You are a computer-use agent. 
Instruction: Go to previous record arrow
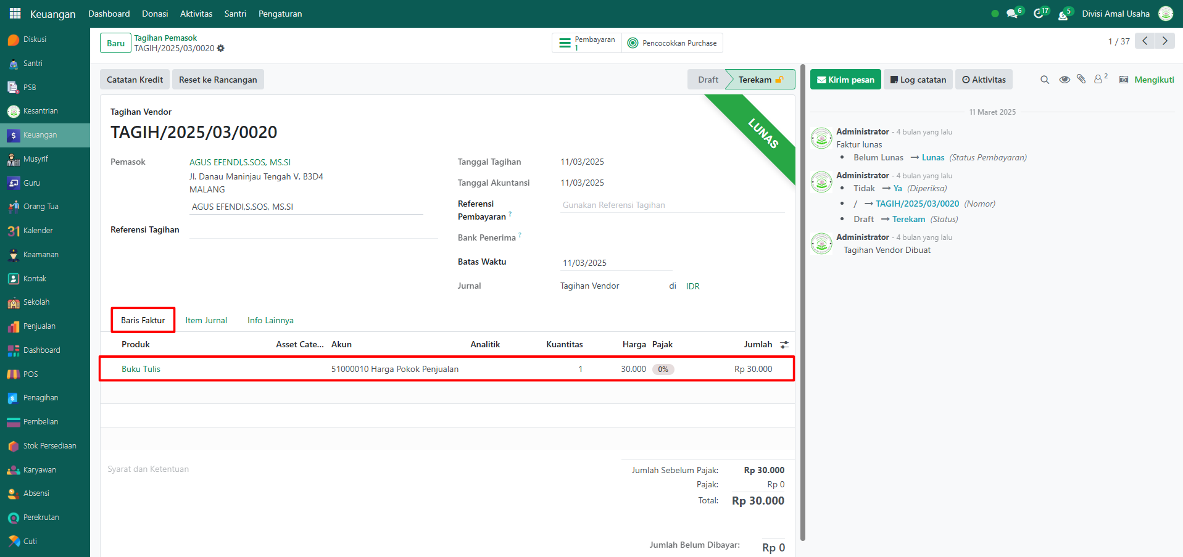tap(1145, 41)
